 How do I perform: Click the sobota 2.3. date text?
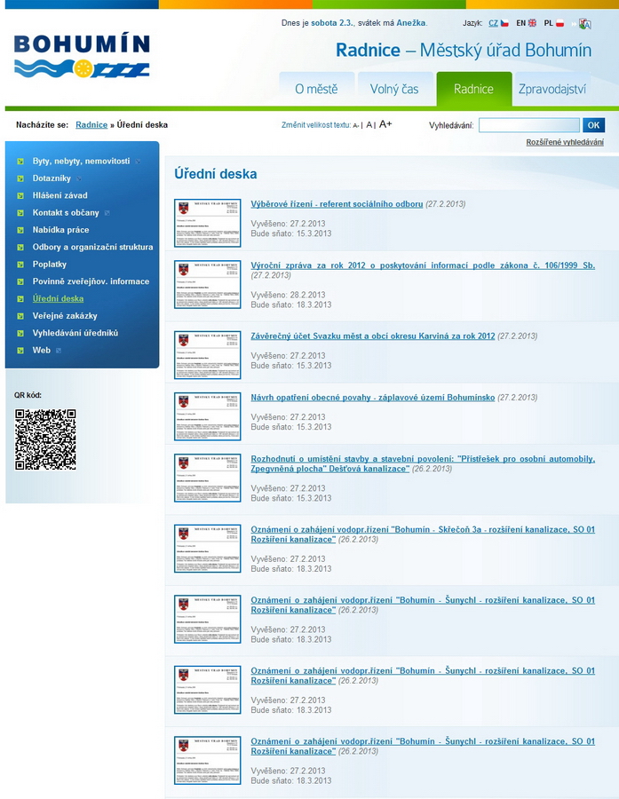click(x=332, y=23)
